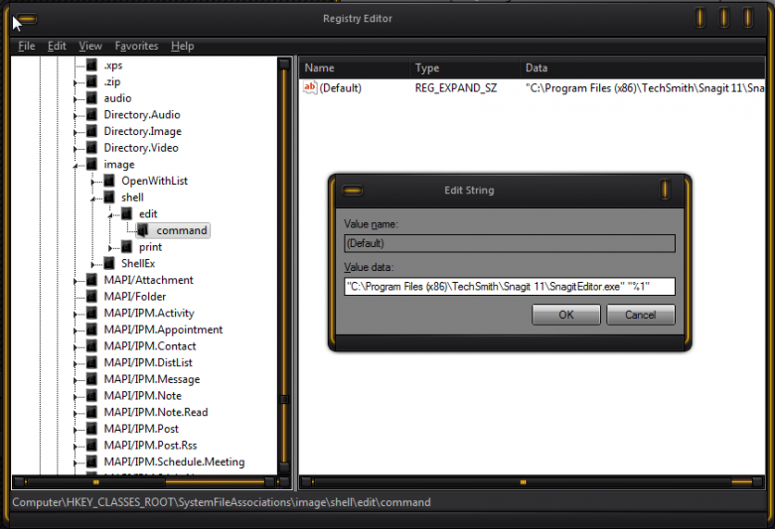Click the tree pane vertical scrollbar thumb

point(284,400)
